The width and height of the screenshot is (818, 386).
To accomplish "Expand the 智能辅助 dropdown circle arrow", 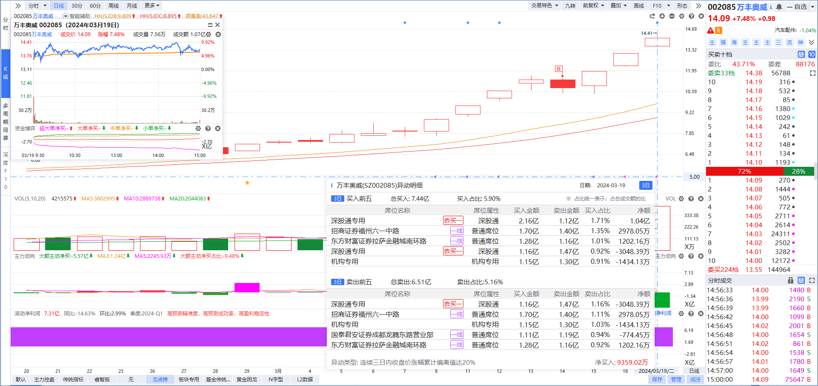I will [x=66, y=16].
